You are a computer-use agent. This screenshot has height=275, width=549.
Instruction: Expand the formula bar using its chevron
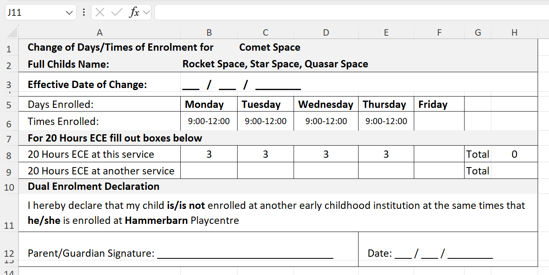pos(146,12)
